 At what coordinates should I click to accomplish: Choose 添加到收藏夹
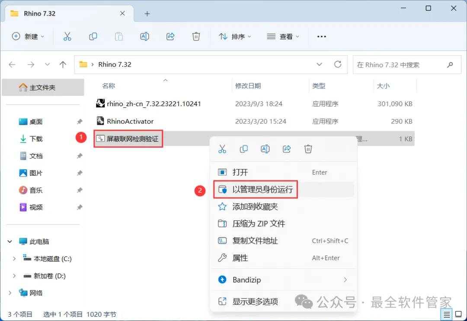coord(283,207)
